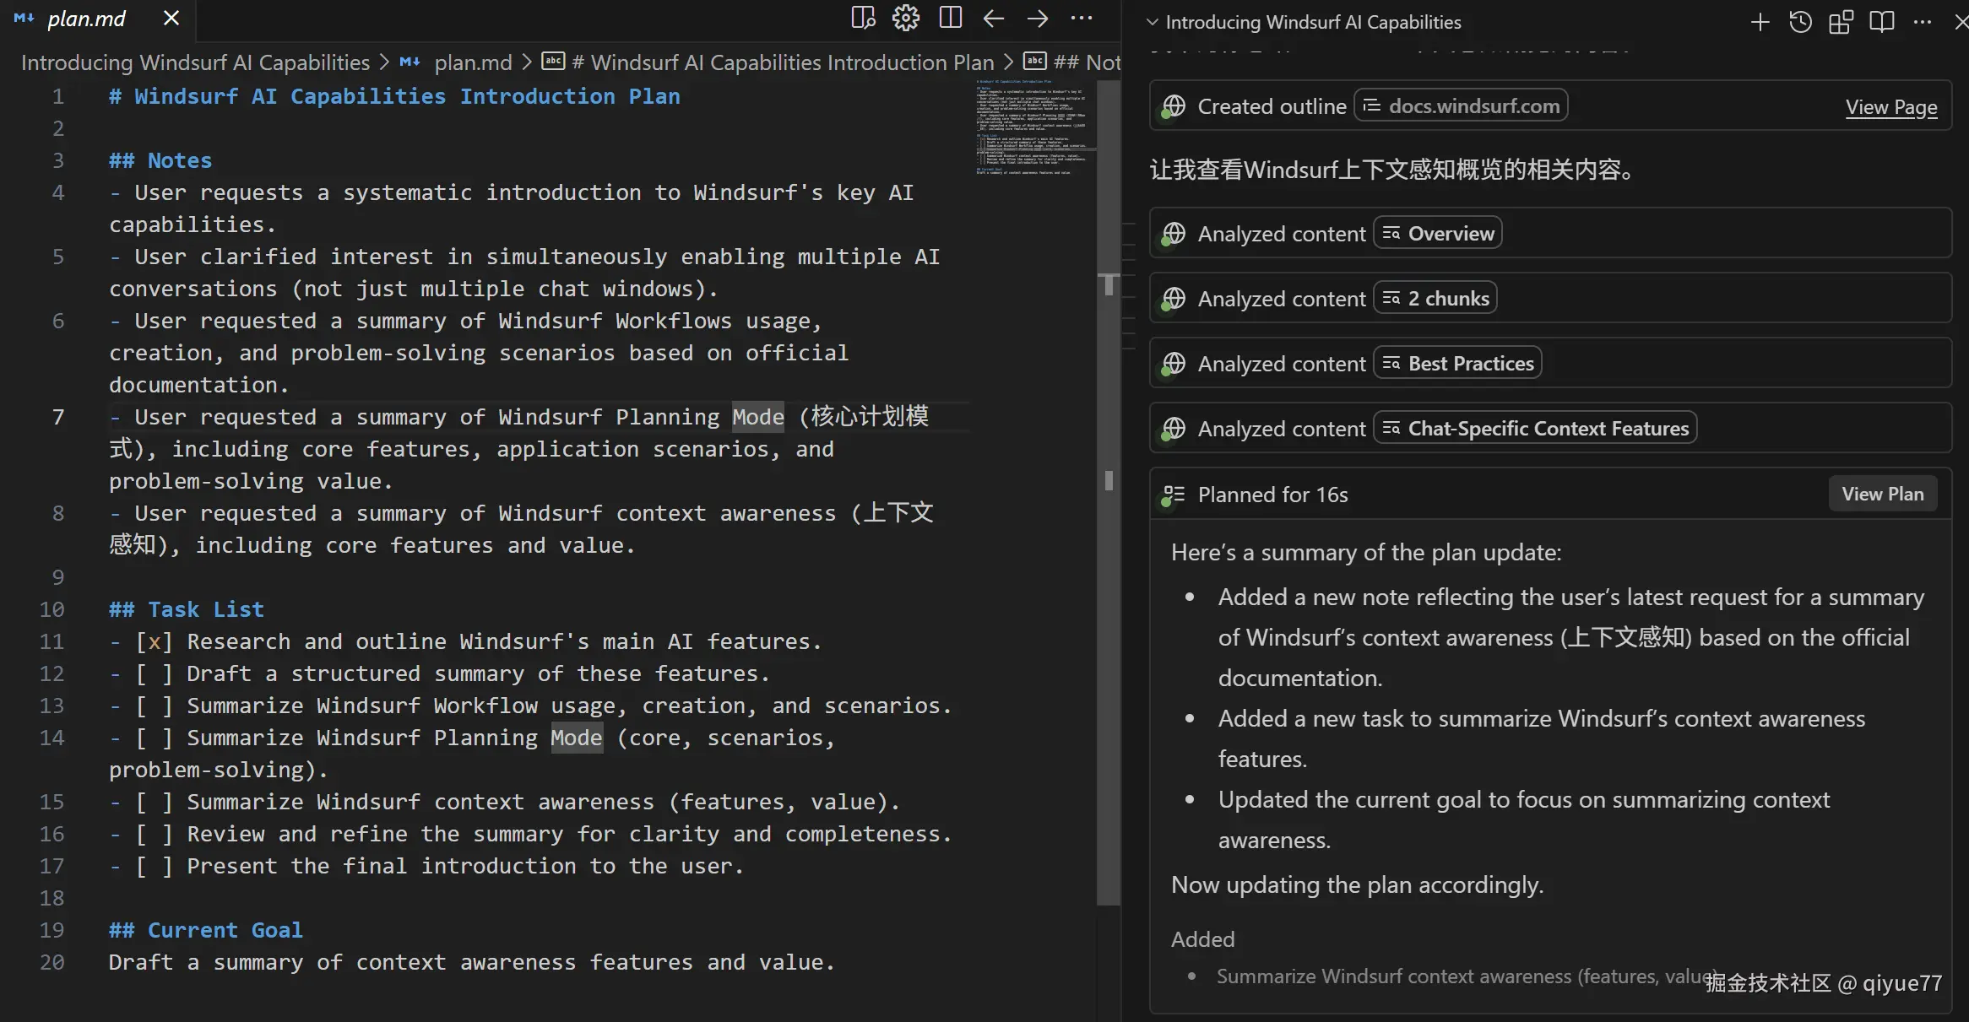Screen dimensions: 1969x1022
Task: Open the conversation history clock icon
Action: pyautogui.click(x=1800, y=22)
